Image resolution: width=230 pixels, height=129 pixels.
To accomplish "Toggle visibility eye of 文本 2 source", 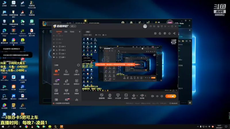I will point(54,50).
